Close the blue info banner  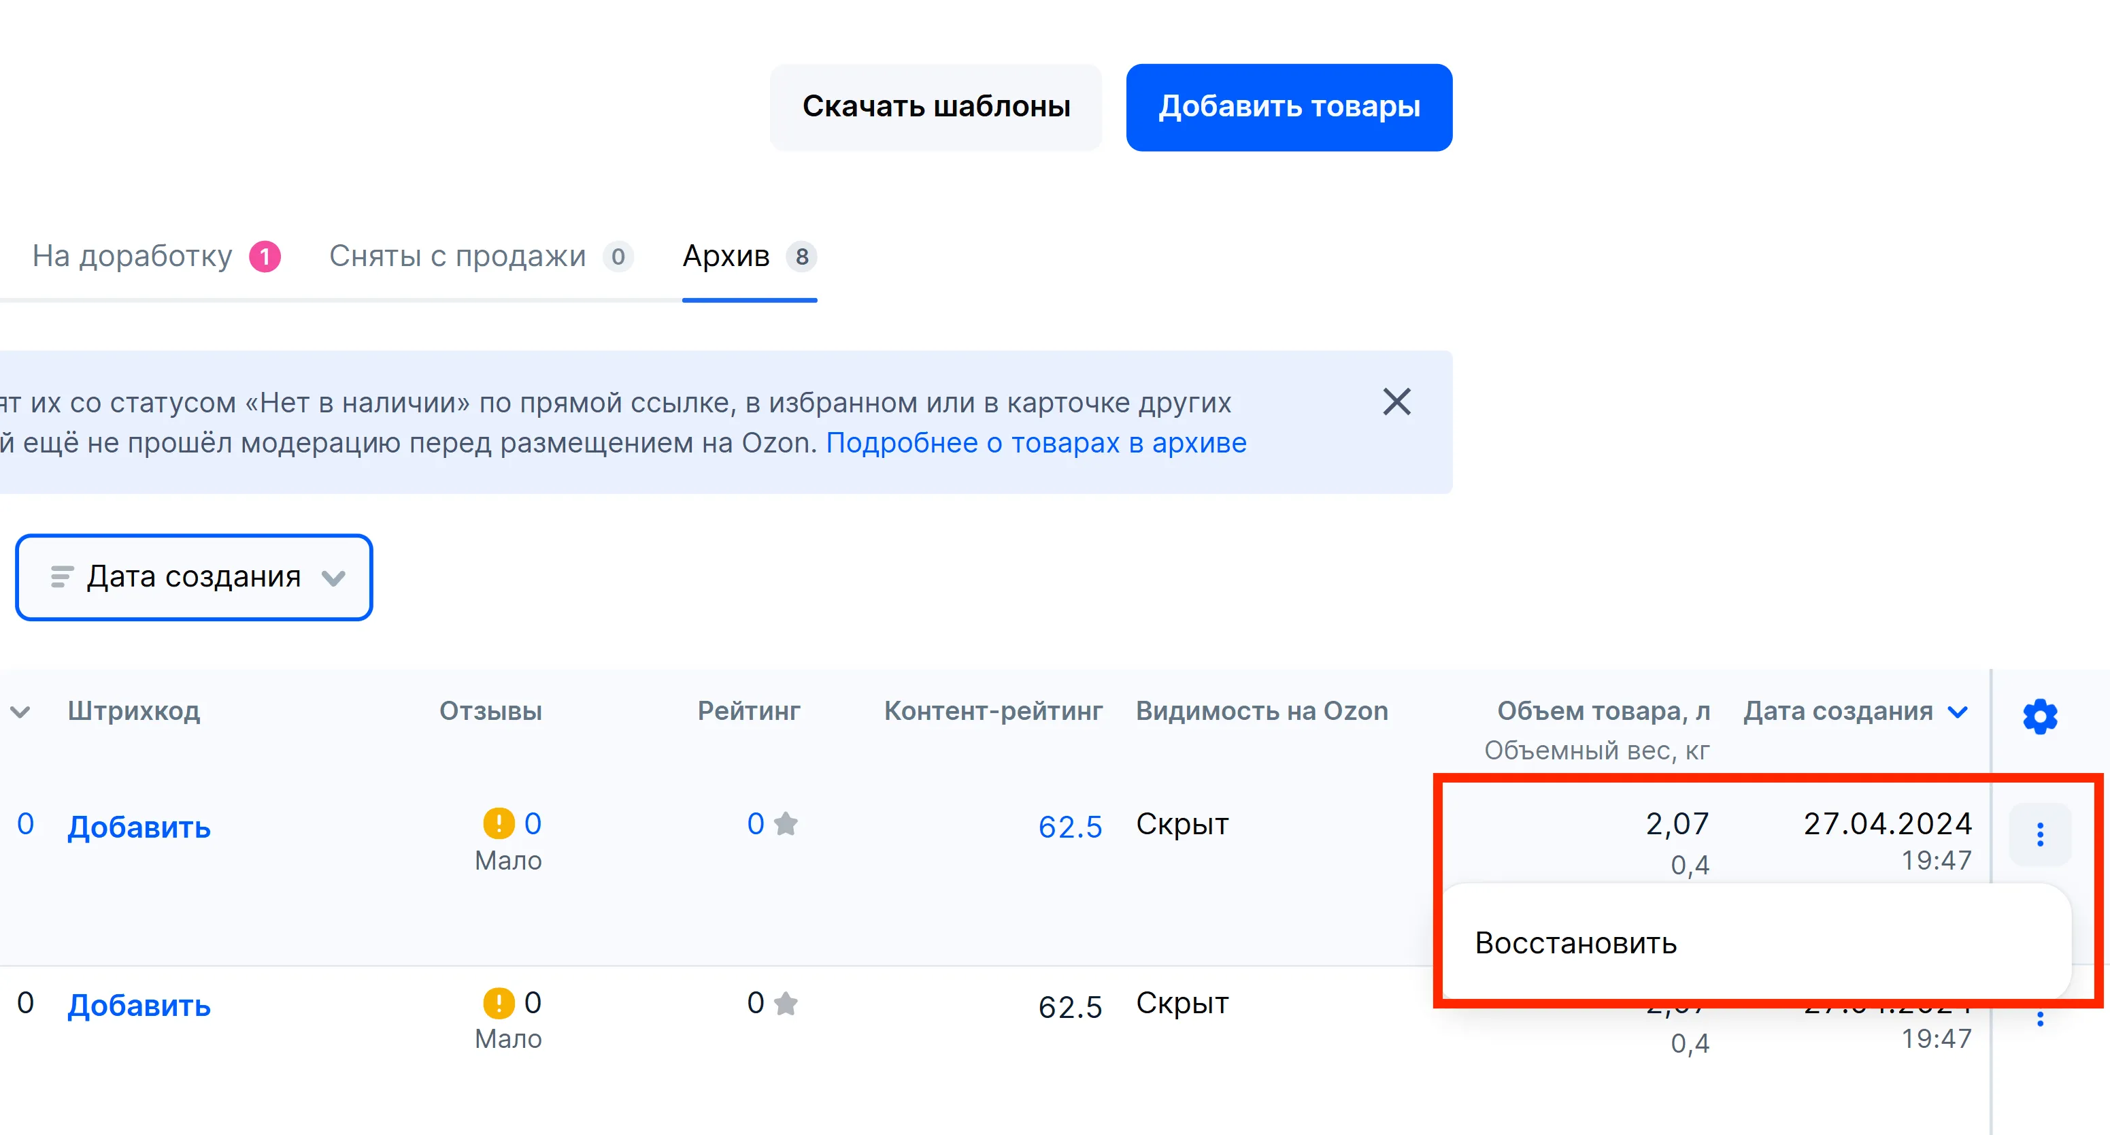1396,401
